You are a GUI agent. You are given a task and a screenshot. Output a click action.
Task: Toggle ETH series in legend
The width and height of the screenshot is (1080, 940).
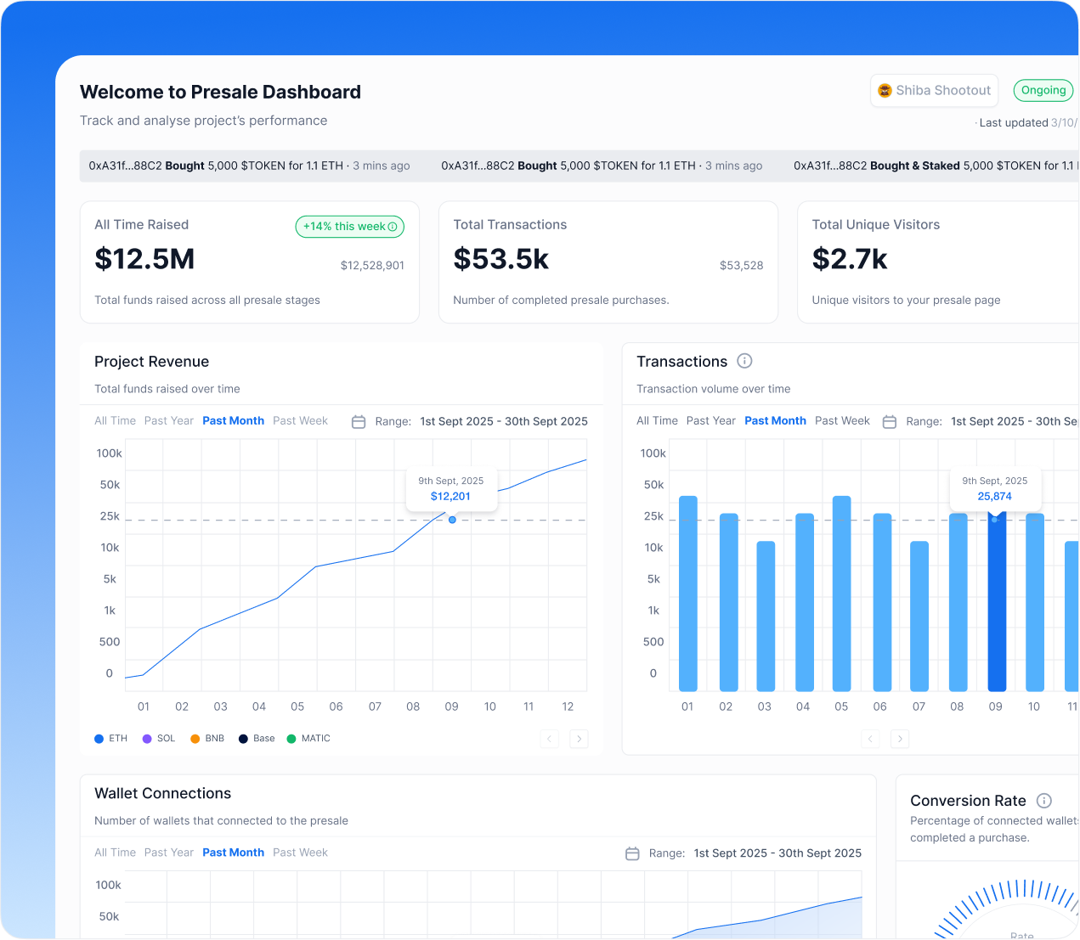[x=110, y=739]
